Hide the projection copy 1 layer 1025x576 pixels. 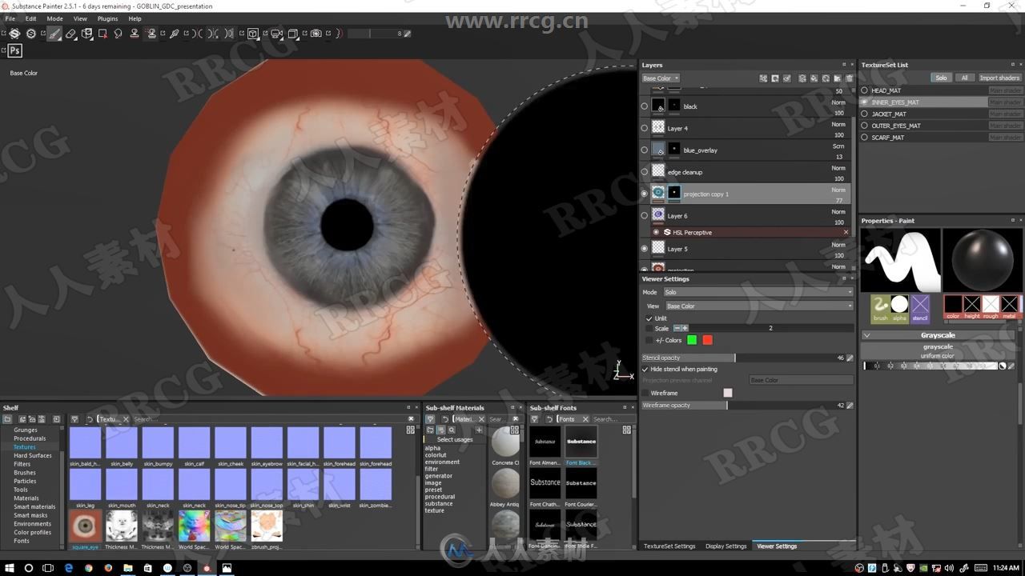pos(645,194)
